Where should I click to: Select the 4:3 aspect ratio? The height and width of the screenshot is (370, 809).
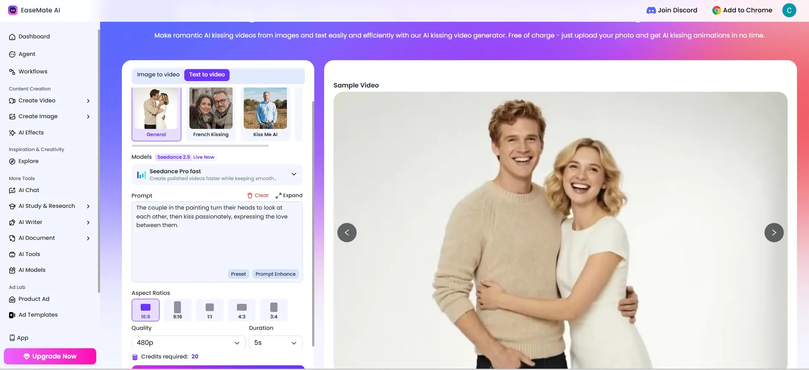[242, 310]
